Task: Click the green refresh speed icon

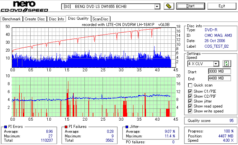Action: tap(226, 63)
